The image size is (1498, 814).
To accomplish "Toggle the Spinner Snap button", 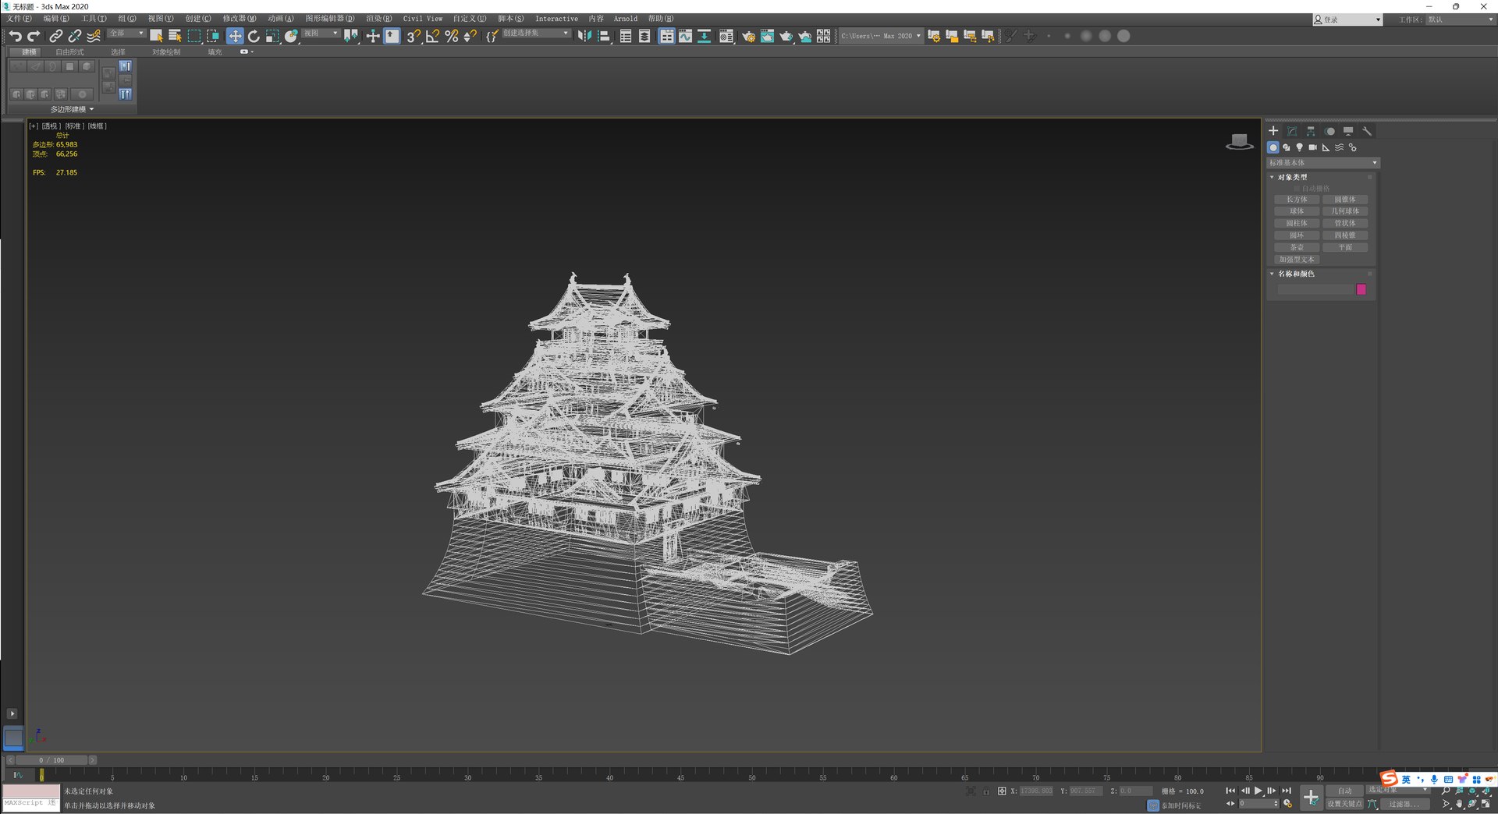I will tap(470, 36).
